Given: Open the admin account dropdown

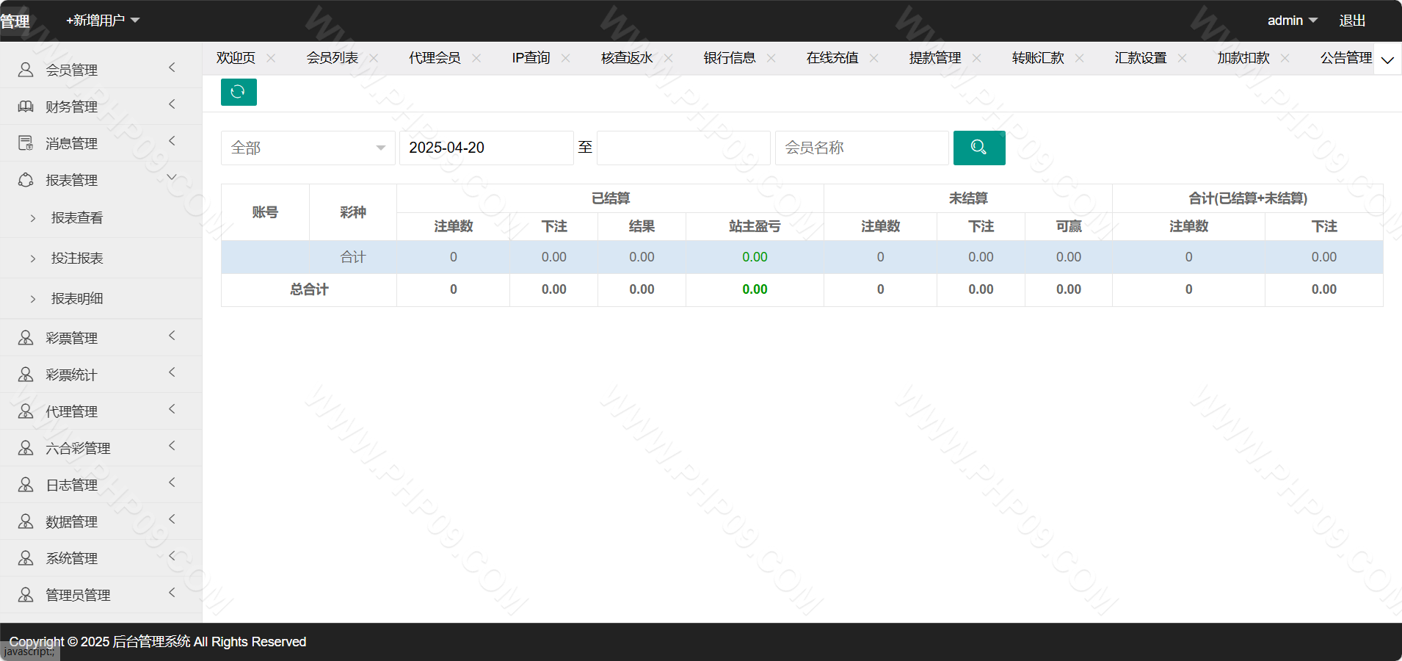Looking at the screenshot, I should 1291,21.
